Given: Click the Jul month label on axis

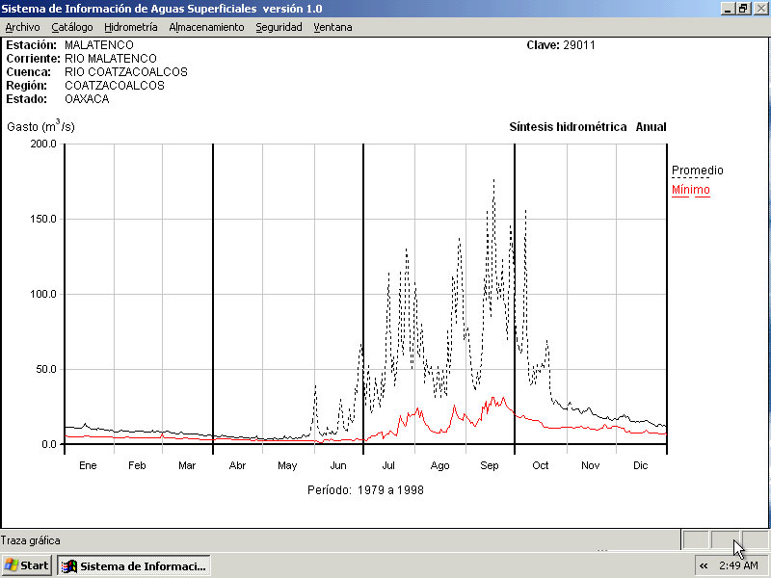Looking at the screenshot, I should 388,465.
